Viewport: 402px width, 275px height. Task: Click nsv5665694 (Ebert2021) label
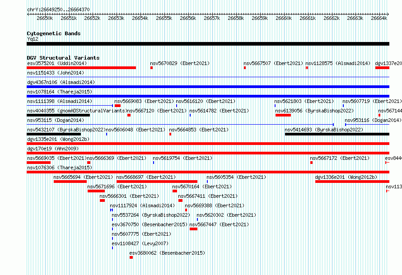point(83,177)
